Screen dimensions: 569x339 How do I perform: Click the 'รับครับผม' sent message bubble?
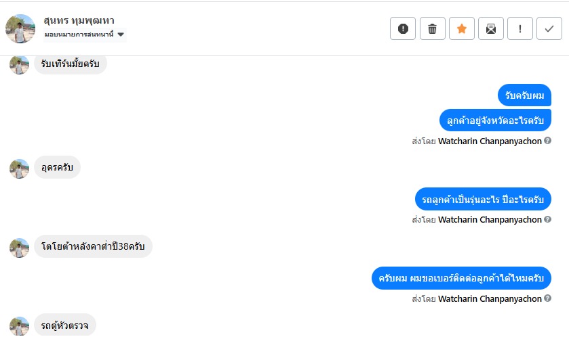pos(524,95)
